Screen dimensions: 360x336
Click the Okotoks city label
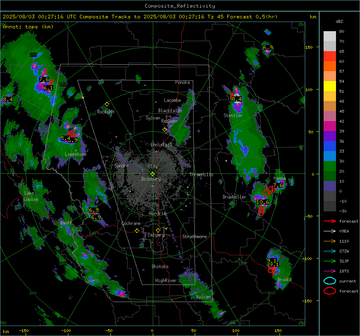(160, 266)
